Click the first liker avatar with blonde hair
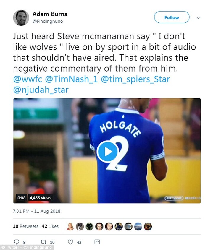The image size is (213, 250). click(x=70, y=226)
